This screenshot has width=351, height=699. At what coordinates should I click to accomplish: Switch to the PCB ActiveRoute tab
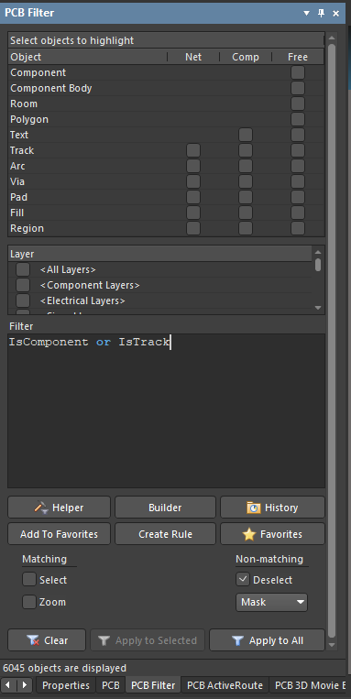point(225,685)
